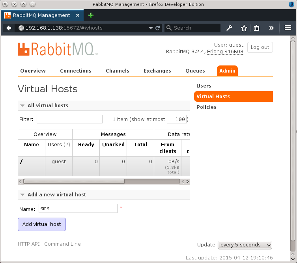
Task: Click the Log out button
Action: pyautogui.click(x=260, y=47)
